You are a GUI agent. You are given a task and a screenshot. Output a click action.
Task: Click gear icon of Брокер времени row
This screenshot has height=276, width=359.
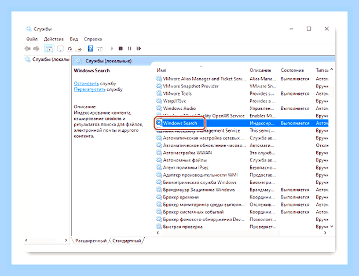[x=159, y=197]
